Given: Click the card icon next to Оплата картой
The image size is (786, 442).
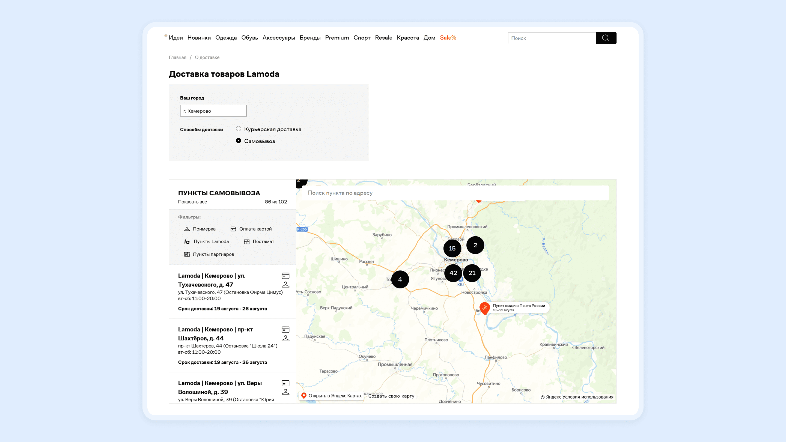Looking at the screenshot, I should tap(233, 229).
